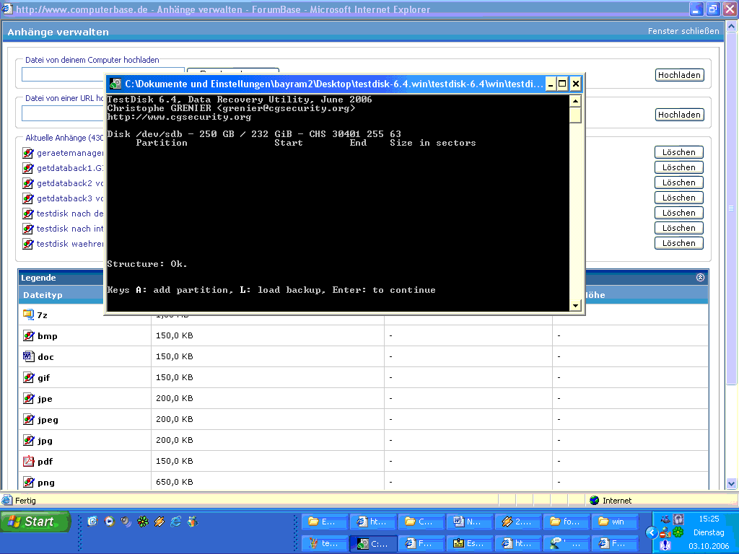Click the gif file type icon

coord(28,377)
